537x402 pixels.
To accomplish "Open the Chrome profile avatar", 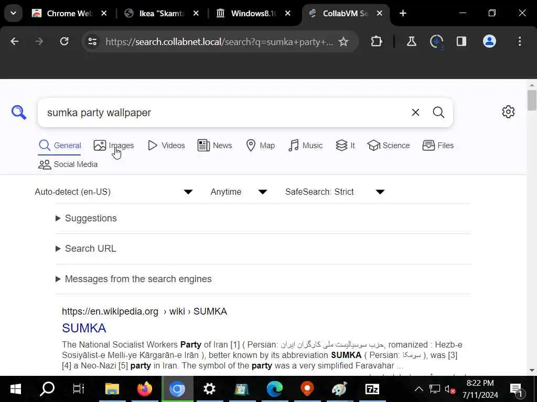I will (489, 41).
